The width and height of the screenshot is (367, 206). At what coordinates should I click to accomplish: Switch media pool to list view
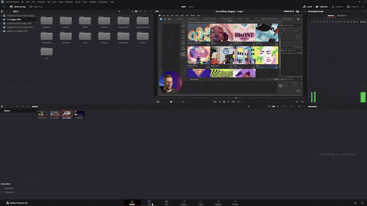[x=278, y=107]
